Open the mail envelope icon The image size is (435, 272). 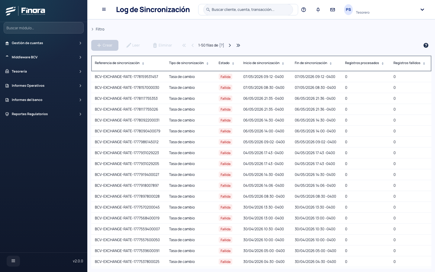click(x=333, y=10)
